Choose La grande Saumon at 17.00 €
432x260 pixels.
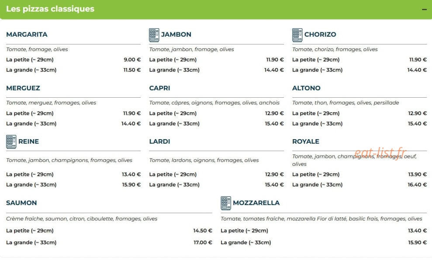pos(109,243)
